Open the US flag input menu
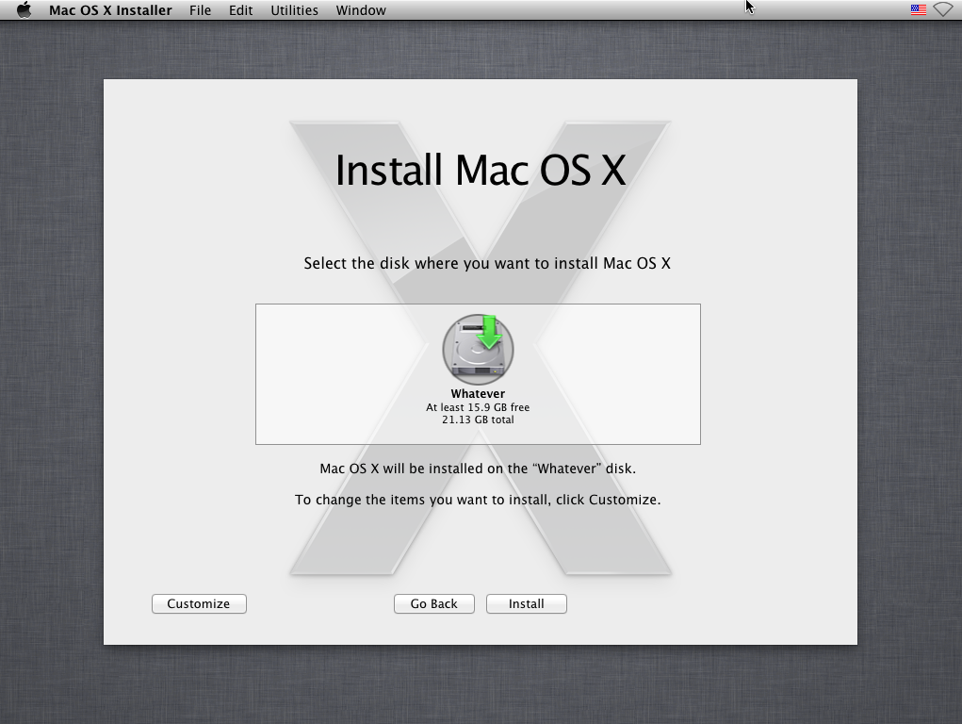 [x=918, y=9]
